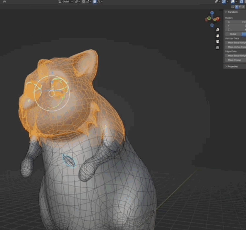The height and width of the screenshot is (230, 246).
Task: Open the snapping options dropdown
Action: (x=89, y=1)
